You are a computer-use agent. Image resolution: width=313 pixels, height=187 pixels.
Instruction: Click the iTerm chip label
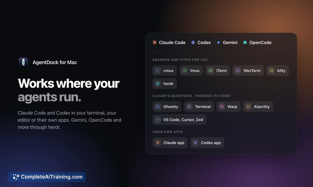(221, 71)
